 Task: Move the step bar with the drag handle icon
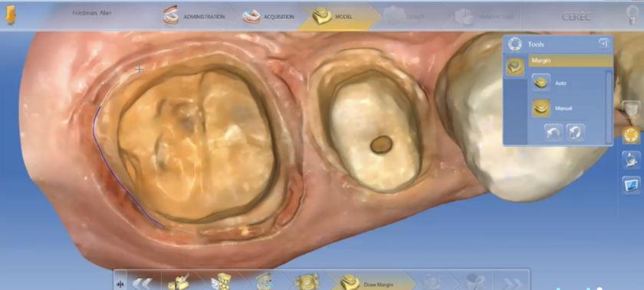pyautogui.click(x=120, y=283)
